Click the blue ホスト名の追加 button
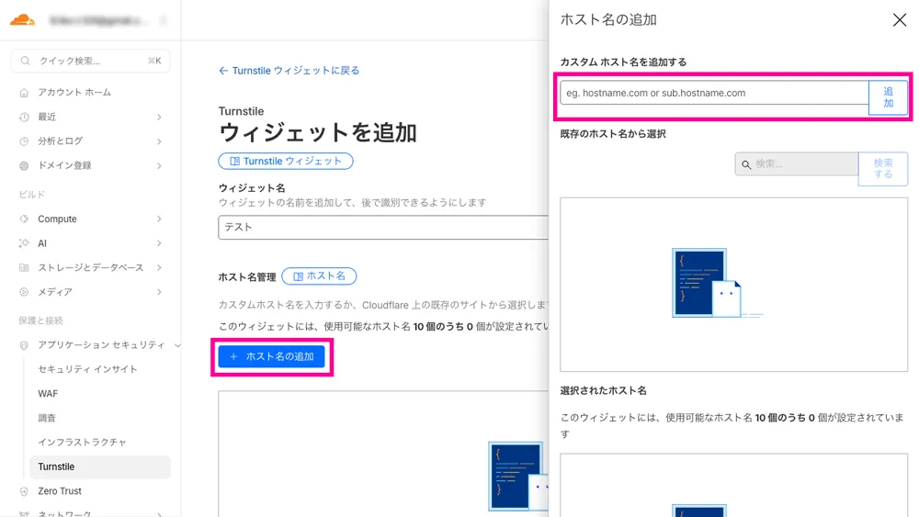Screen dimensions: 919x517 pyautogui.click(x=271, y=356)
